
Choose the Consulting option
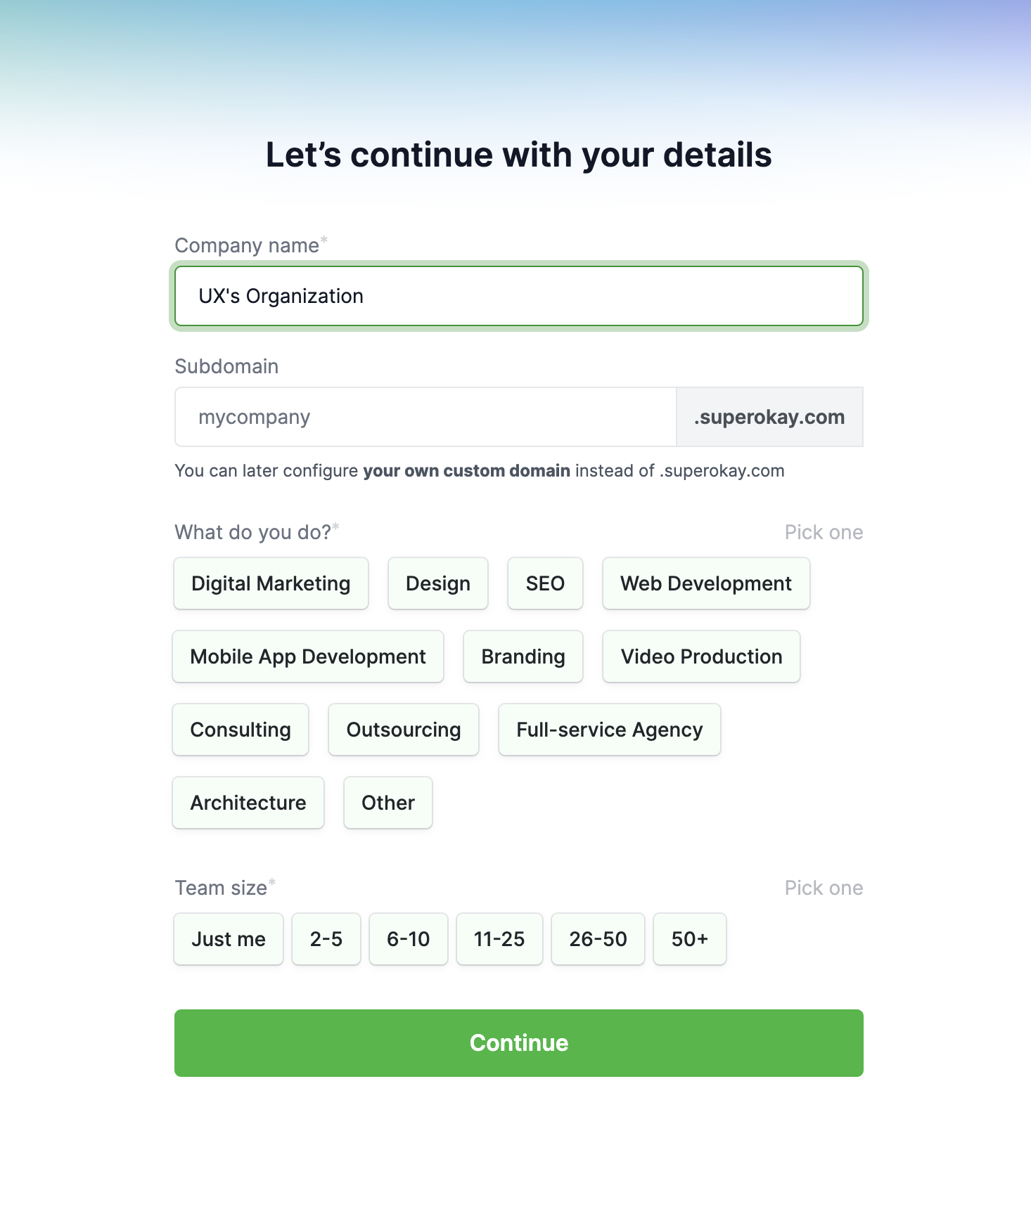coord(241,730)
